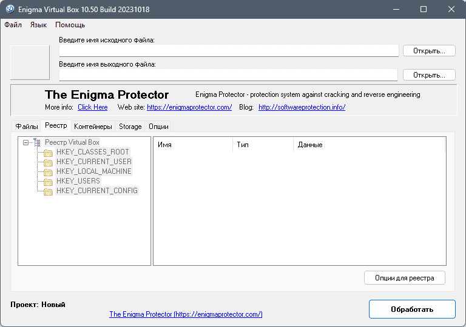The width and height of the screenshot is (466, 327).
Task: Open the bottom The Enigma Protector link
Action: click(186, 314)
